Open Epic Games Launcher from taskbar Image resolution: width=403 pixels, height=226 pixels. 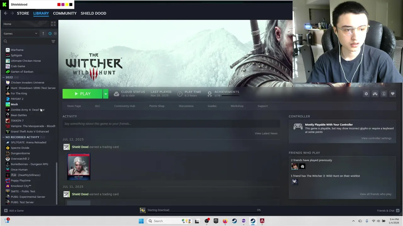coord(216,221)
